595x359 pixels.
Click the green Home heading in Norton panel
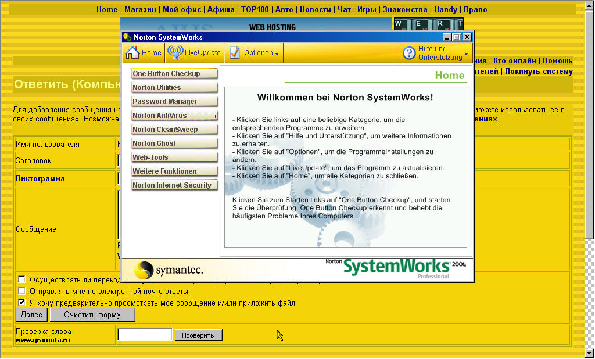coord(450,75)
